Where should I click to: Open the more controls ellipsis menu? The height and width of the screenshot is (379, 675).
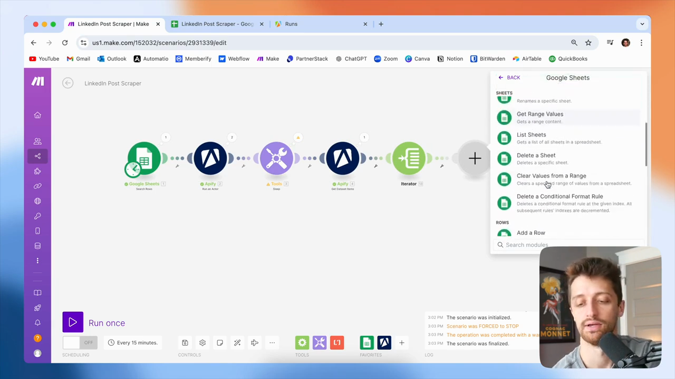(x=272, y=343)
